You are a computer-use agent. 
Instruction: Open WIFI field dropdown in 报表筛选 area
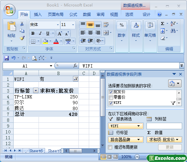coord(138,126)
